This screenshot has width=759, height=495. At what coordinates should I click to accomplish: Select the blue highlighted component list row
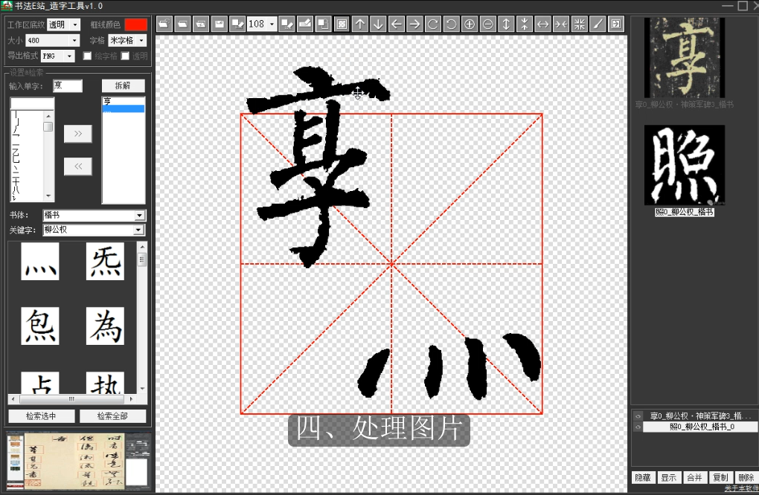(x=124, y=109)
